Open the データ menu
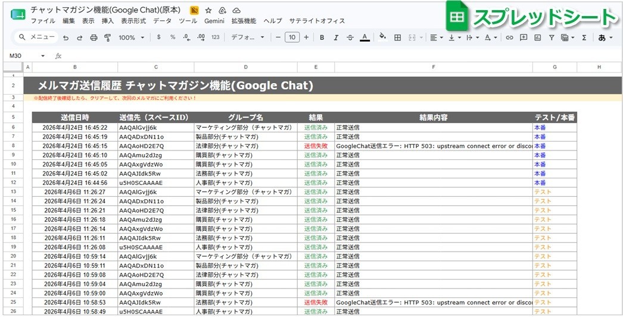Screen dimensions: 623x317 click(x=162, y=21)
